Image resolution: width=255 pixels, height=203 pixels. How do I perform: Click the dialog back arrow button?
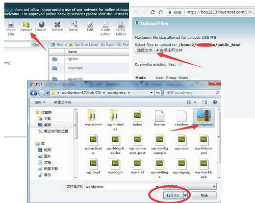pyautogui.click(x=34, y=93)
